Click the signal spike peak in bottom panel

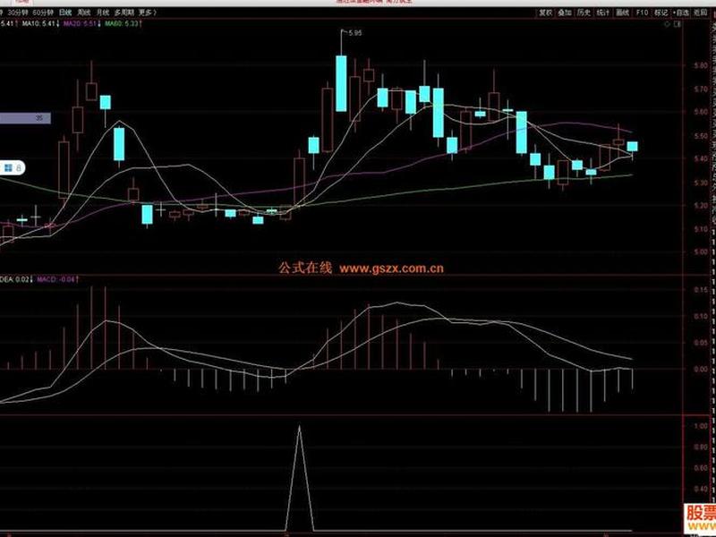[300, 428]
